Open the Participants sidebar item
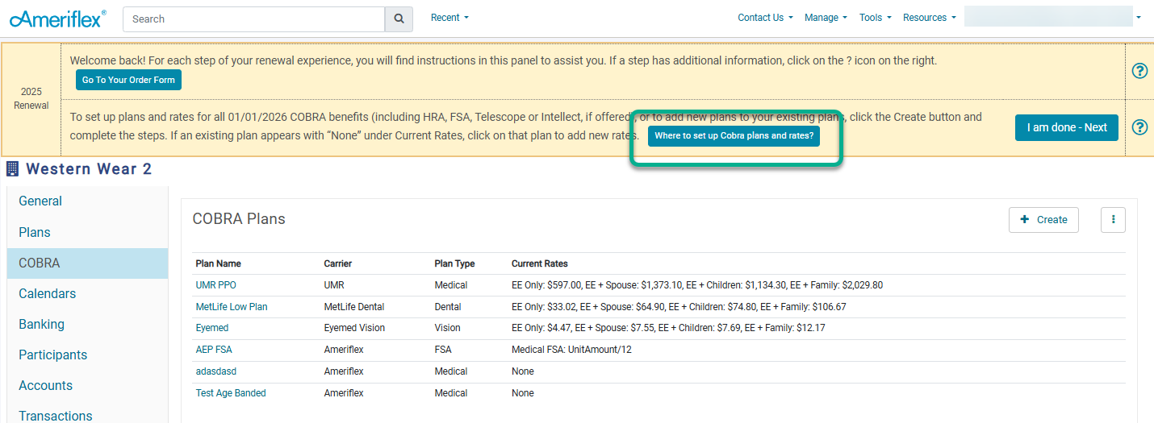The width and height of the screenshot is (1154, 423). click(52, 355)
